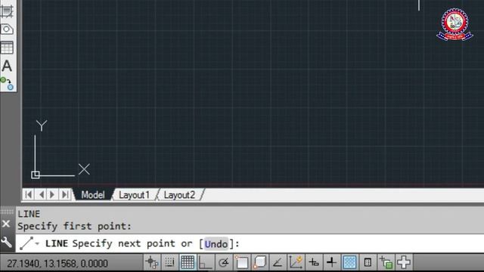Open command line customize wrench
The height and width of the screenshot is (272, 484).
click(x=7, y=242)
